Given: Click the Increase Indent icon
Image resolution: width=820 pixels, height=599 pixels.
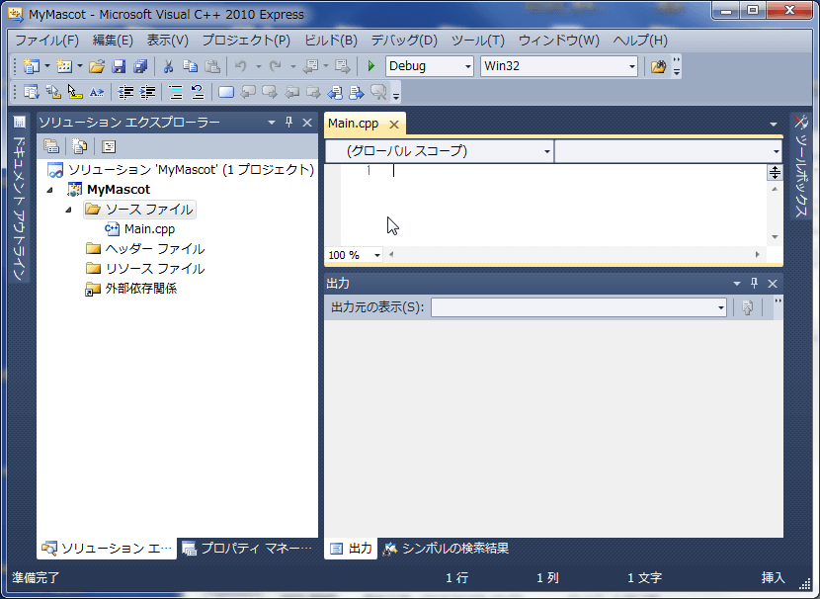Looking at the screenshot, I should (x=147, y=93).
